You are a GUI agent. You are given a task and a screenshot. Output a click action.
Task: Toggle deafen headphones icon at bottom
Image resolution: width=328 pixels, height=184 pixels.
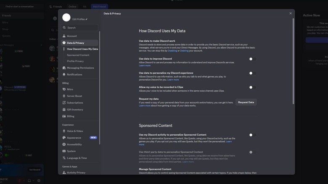29,181
